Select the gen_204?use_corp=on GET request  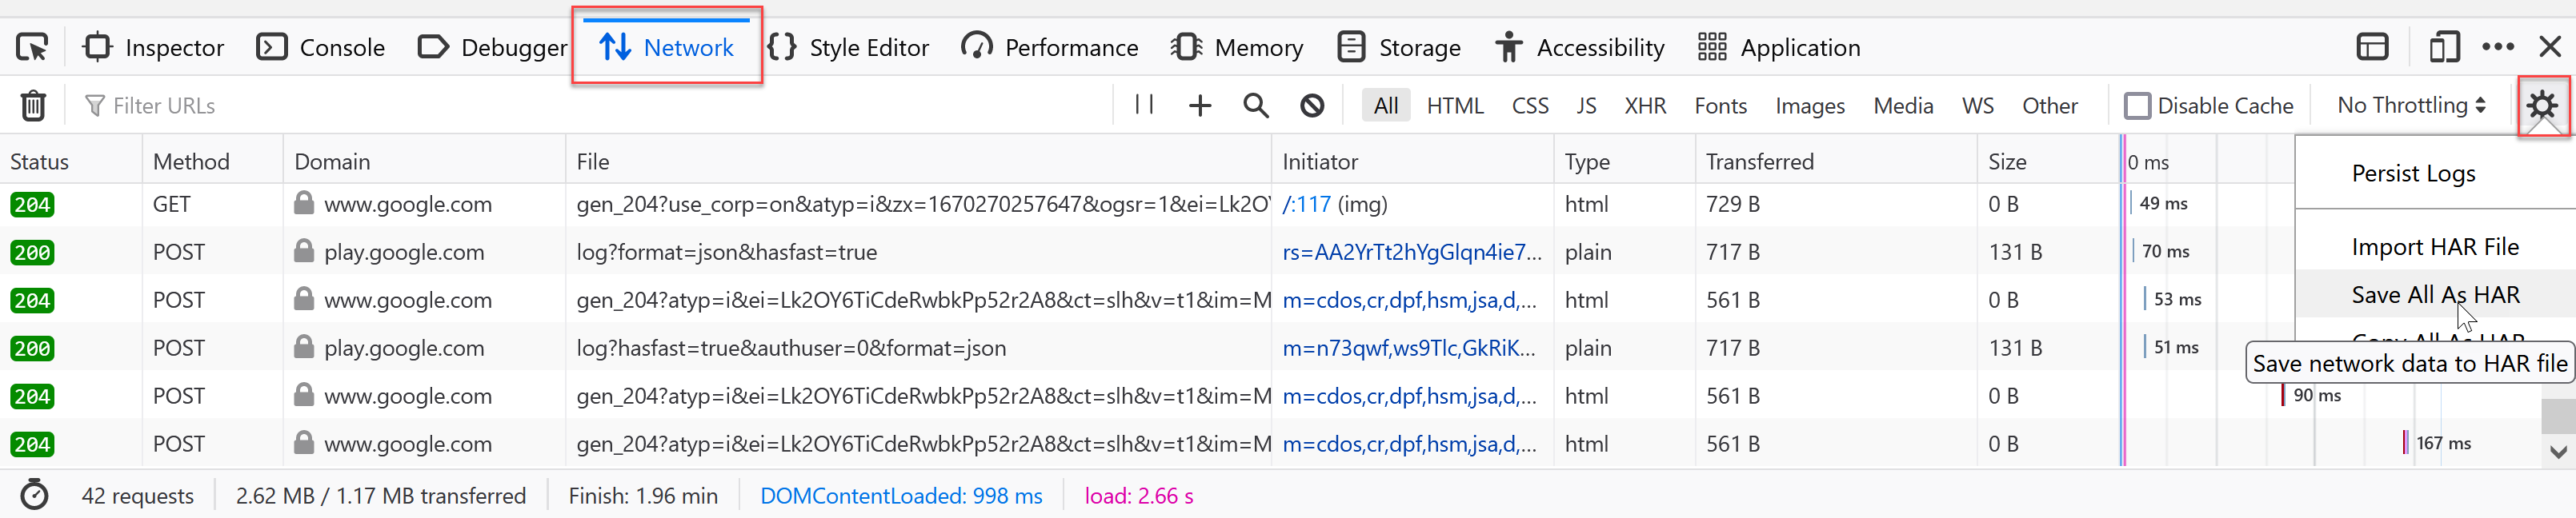(1147, 205)
